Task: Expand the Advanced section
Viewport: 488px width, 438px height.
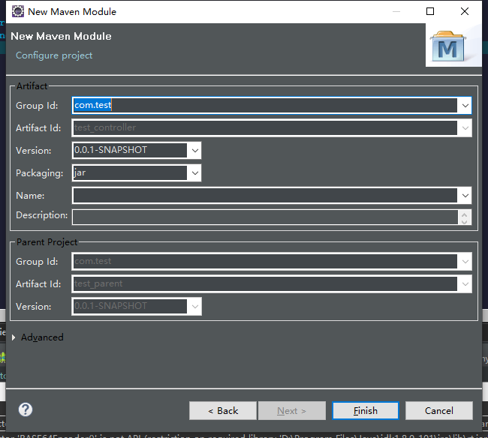Action: (x=14, y=337)
